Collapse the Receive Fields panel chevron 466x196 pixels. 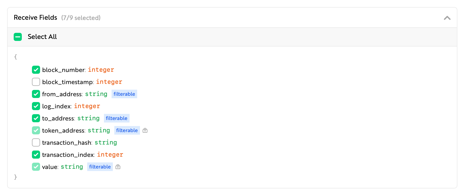(x=447, y=18)
